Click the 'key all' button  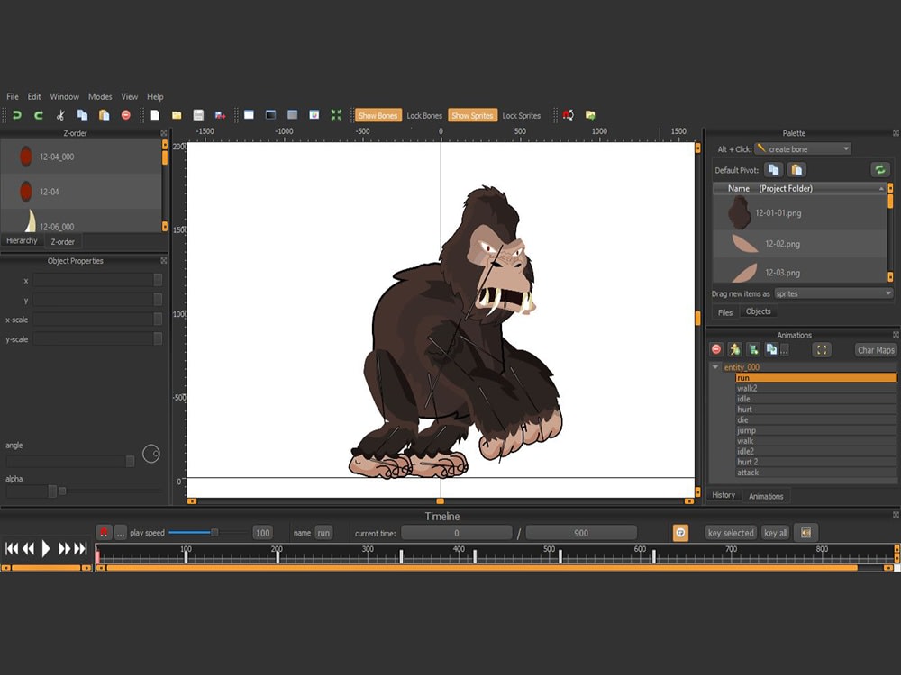tap(775, 533)
